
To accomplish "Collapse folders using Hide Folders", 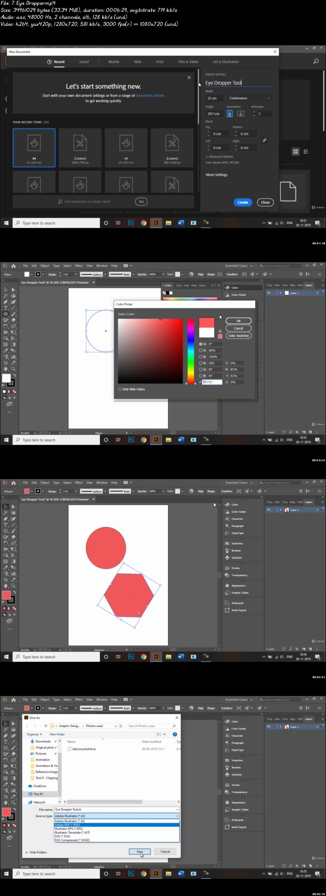I will [x=36, y=852].
